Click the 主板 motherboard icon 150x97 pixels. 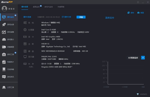[25, 44]
